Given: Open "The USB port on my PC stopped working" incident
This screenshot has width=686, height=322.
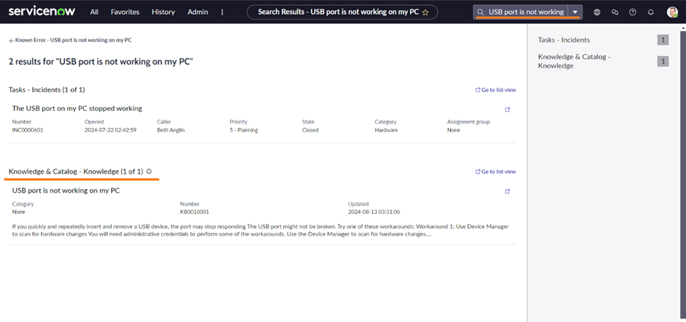Looking at the screenshot, I should pos(77,108).
